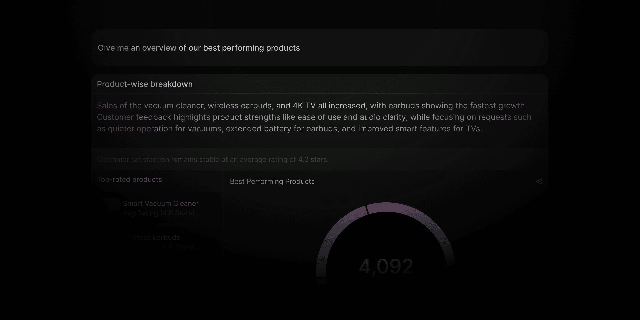Click the sales summary paragraph text
Viewport: 640px width, 320px height.
click(x=314, y=117)
